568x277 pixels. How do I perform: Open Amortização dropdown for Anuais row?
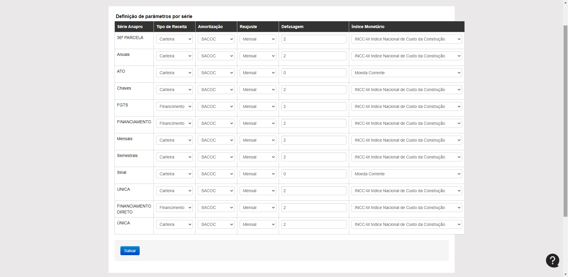(216, 56)
